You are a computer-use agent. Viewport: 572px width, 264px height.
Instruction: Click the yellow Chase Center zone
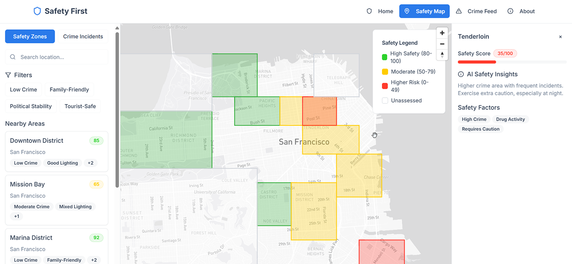(x=359, y=175)
